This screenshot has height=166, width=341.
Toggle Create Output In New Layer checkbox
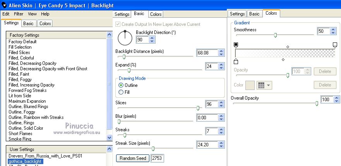(118, 24)
